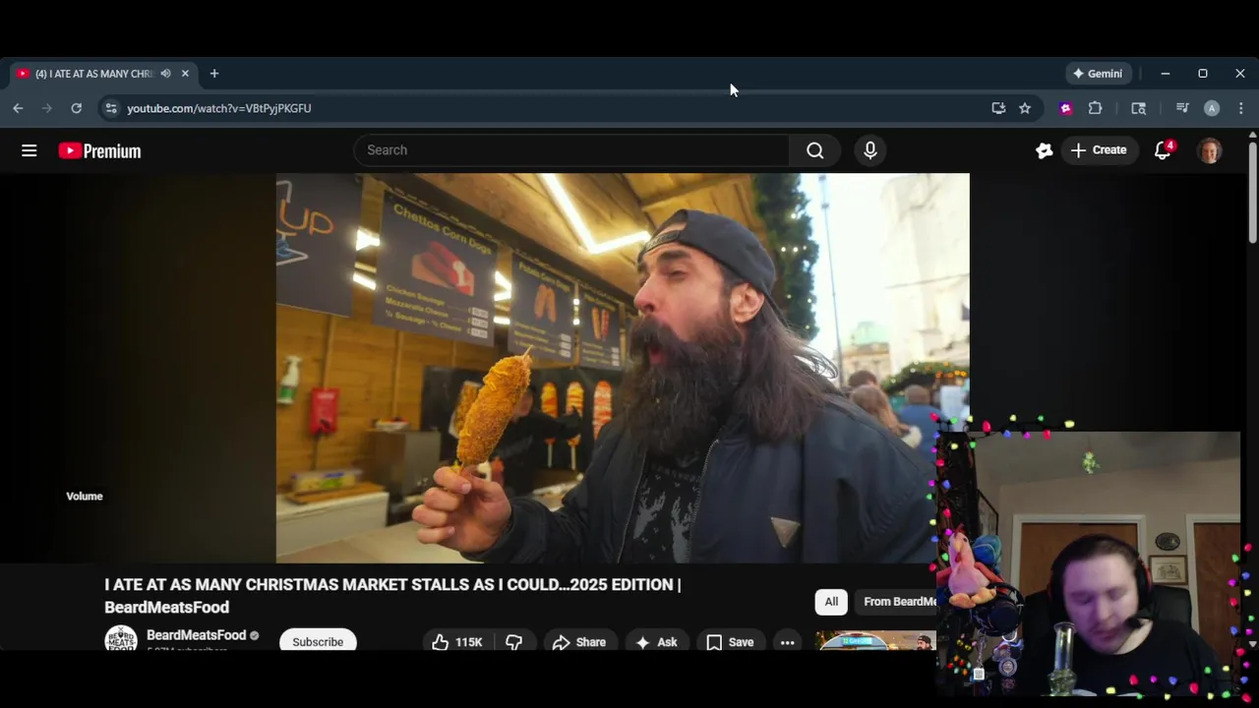Click the Create button
1259x708 pixels.
pos(1099,150)
